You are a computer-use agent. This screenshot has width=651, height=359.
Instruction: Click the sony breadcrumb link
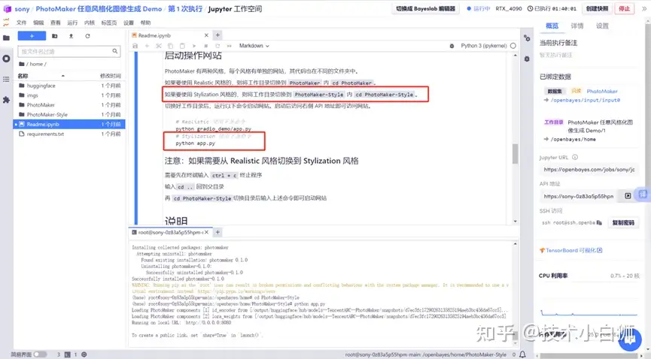[x=22, y=9]
